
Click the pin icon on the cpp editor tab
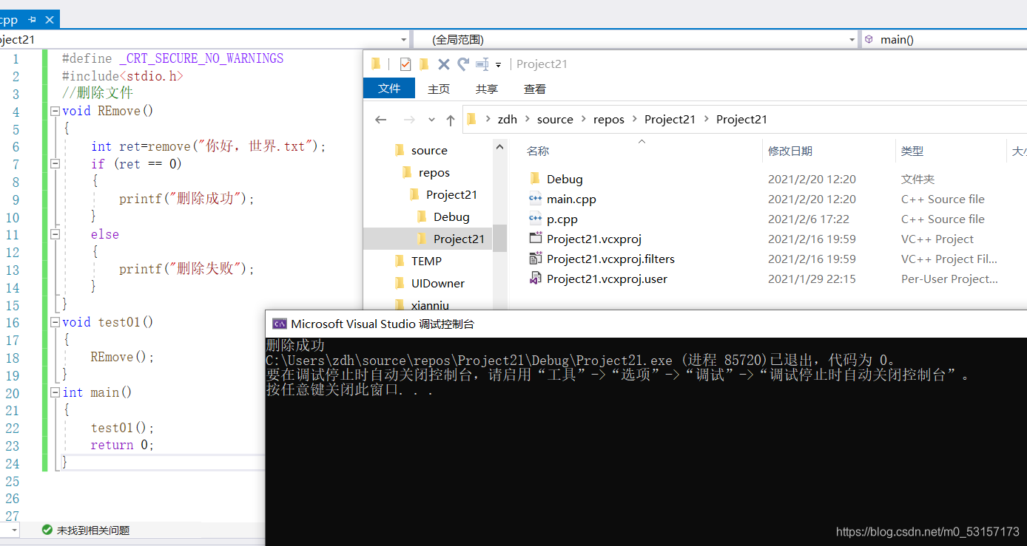pos(32,20)
